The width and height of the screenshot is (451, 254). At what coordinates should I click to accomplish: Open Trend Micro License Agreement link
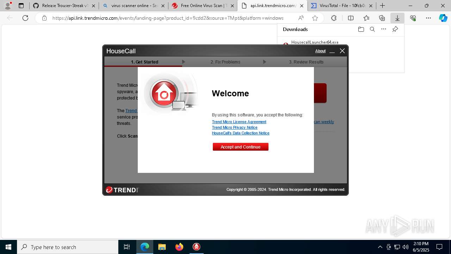point(239,122)
